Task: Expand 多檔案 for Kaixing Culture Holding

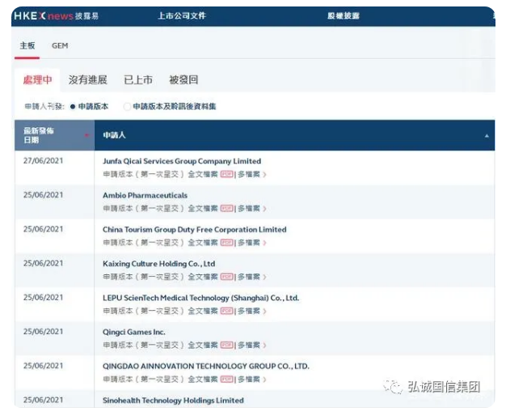Action: (x=252, y=277)
